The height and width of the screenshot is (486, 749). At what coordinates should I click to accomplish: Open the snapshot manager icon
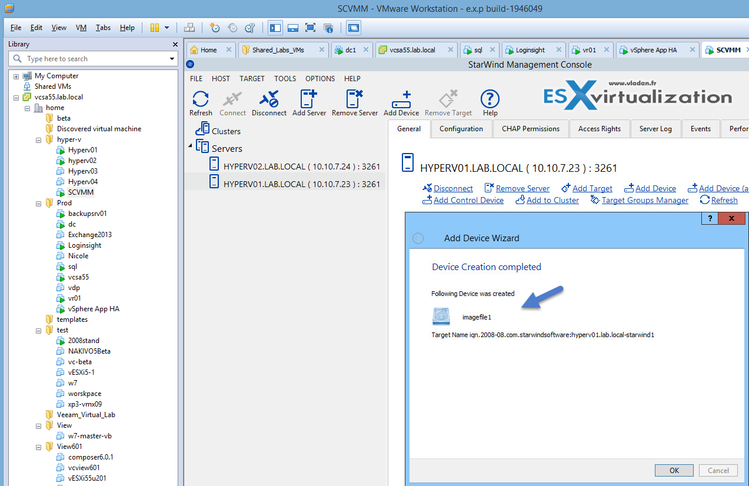(249, 28)
